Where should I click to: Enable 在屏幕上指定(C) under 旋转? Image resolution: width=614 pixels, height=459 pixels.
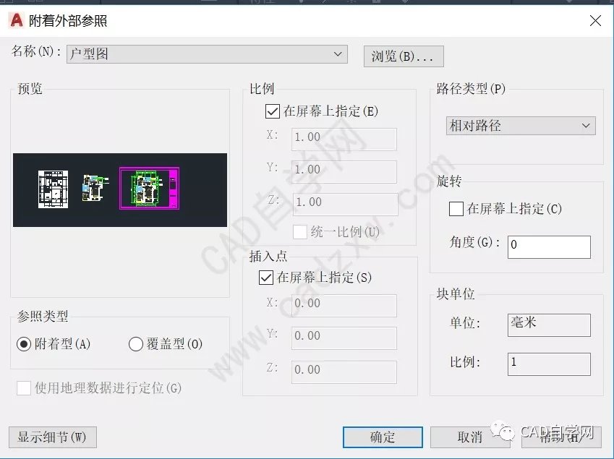[456, 209]
